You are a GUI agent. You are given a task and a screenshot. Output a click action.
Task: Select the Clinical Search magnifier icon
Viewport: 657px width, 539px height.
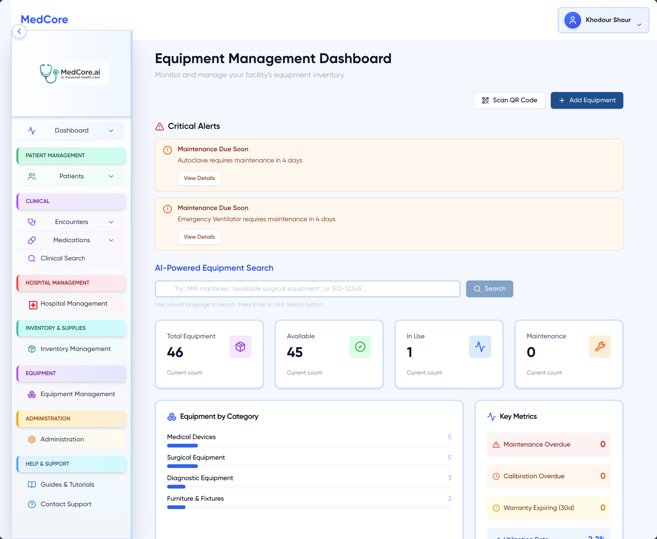tap(32, 258)
